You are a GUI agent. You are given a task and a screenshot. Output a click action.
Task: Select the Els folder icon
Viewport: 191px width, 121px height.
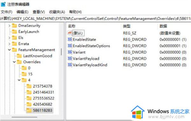point(14,38)
